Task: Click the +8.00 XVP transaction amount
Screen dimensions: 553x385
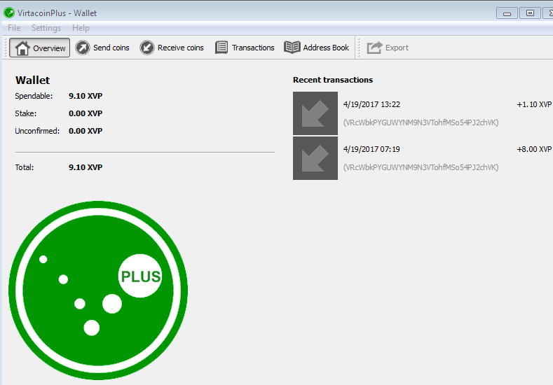Action: pyautogui.click(x=534, y=149)
